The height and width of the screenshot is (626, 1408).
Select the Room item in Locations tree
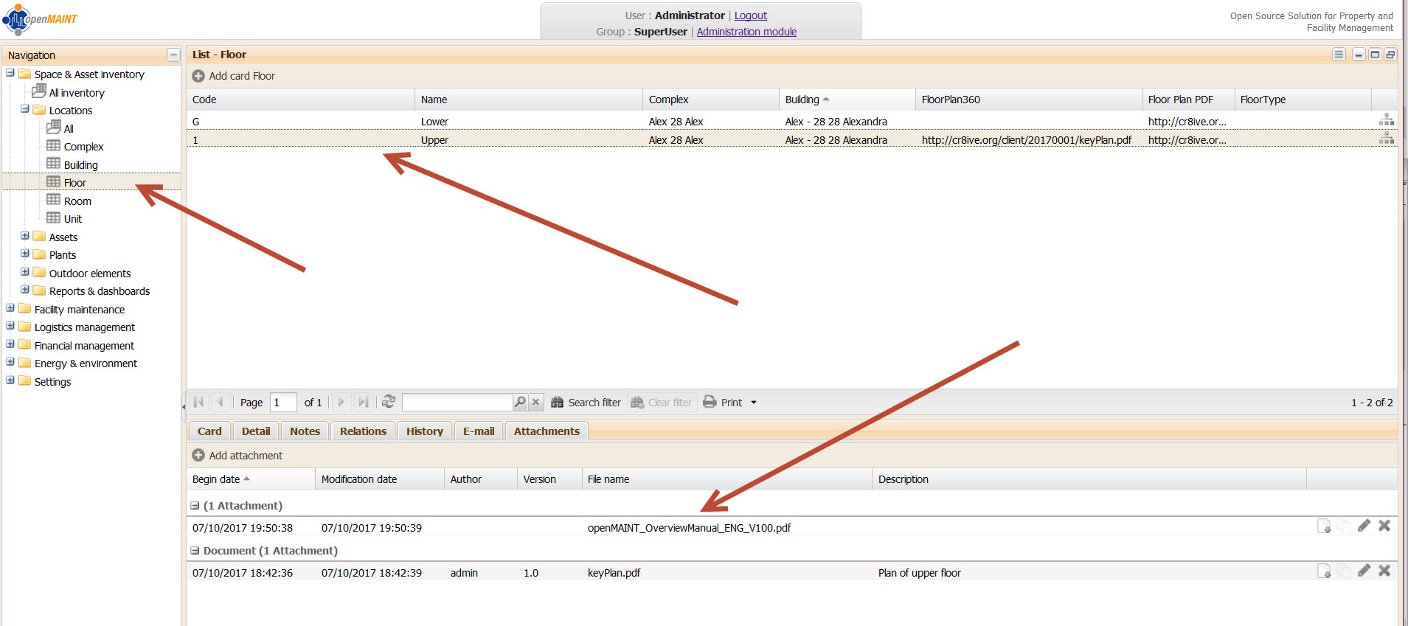point(77,201)
